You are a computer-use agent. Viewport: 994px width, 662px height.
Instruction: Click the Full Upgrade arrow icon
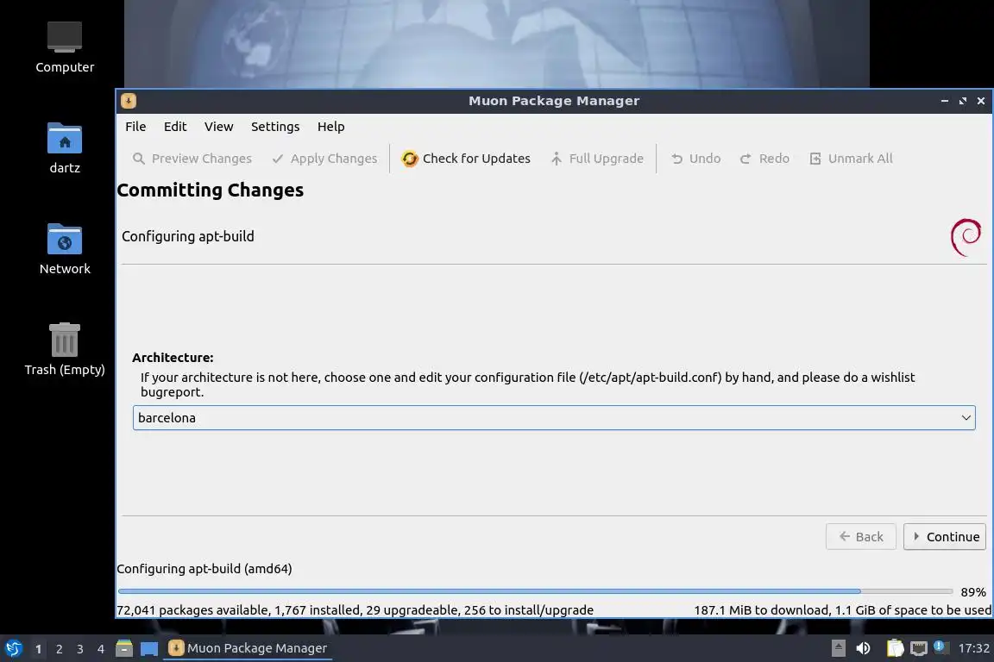556,159
